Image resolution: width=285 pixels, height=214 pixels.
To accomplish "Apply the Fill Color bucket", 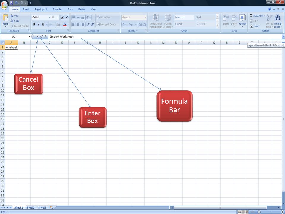I will (x=58, y=24).
